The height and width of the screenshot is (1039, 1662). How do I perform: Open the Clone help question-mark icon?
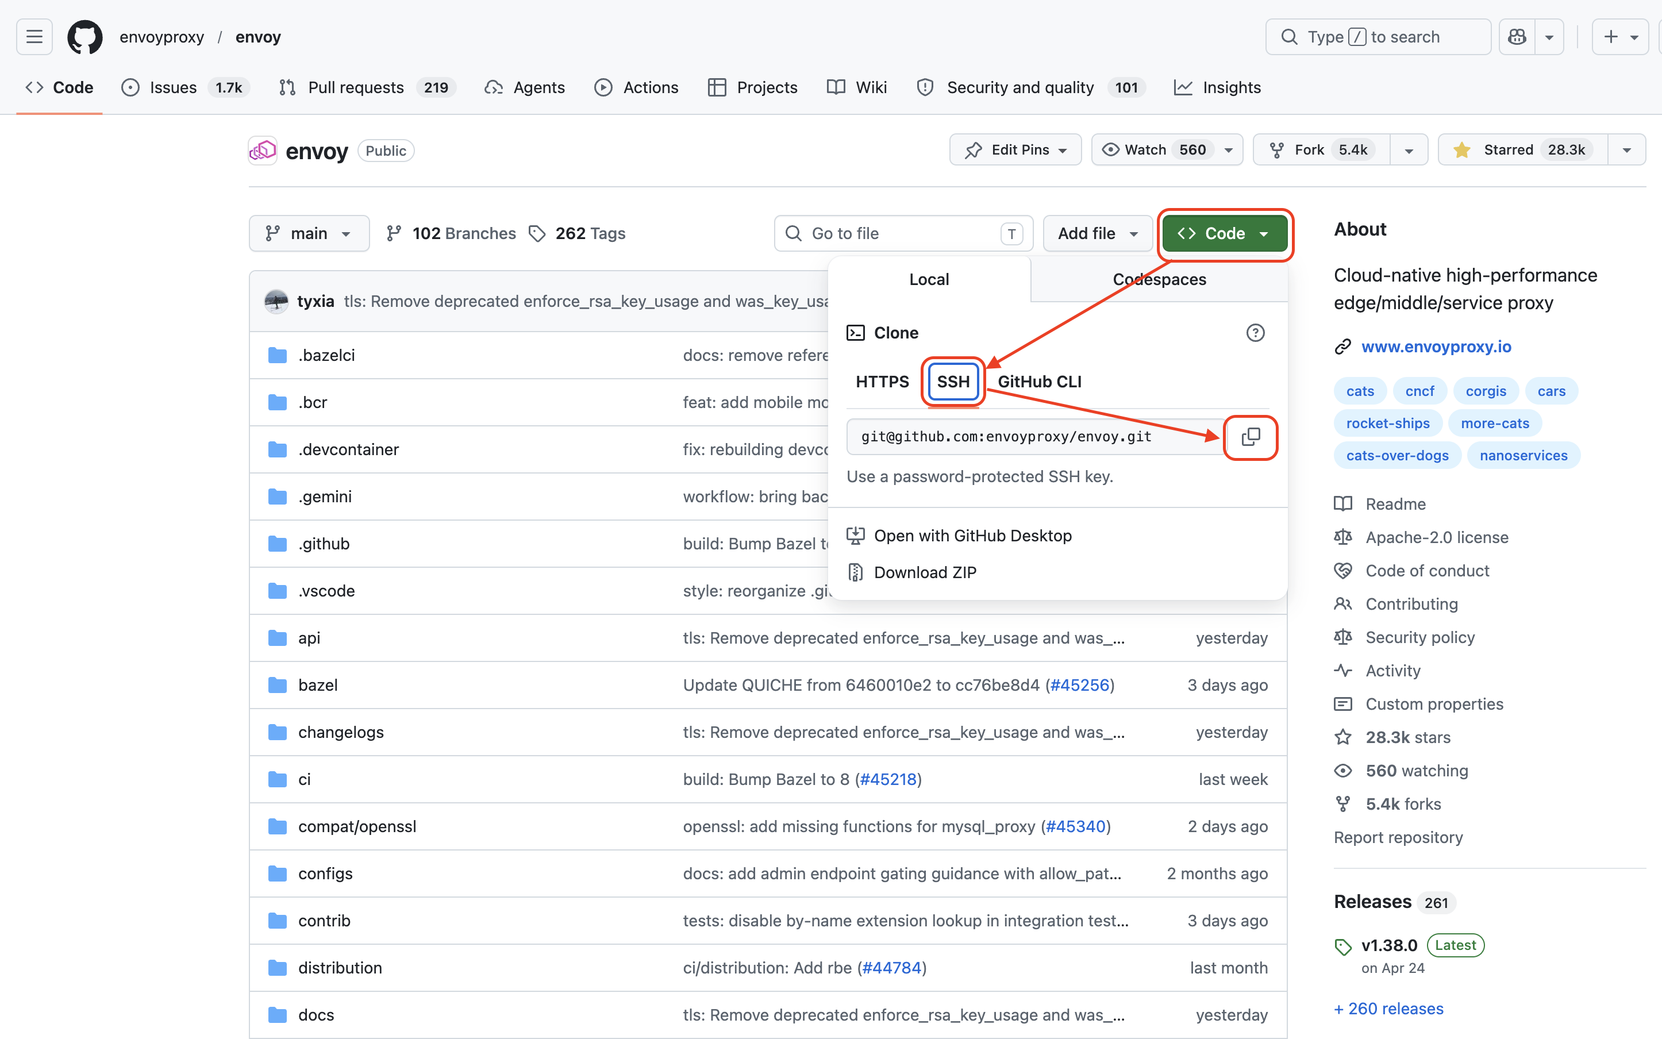point(1255,333)
